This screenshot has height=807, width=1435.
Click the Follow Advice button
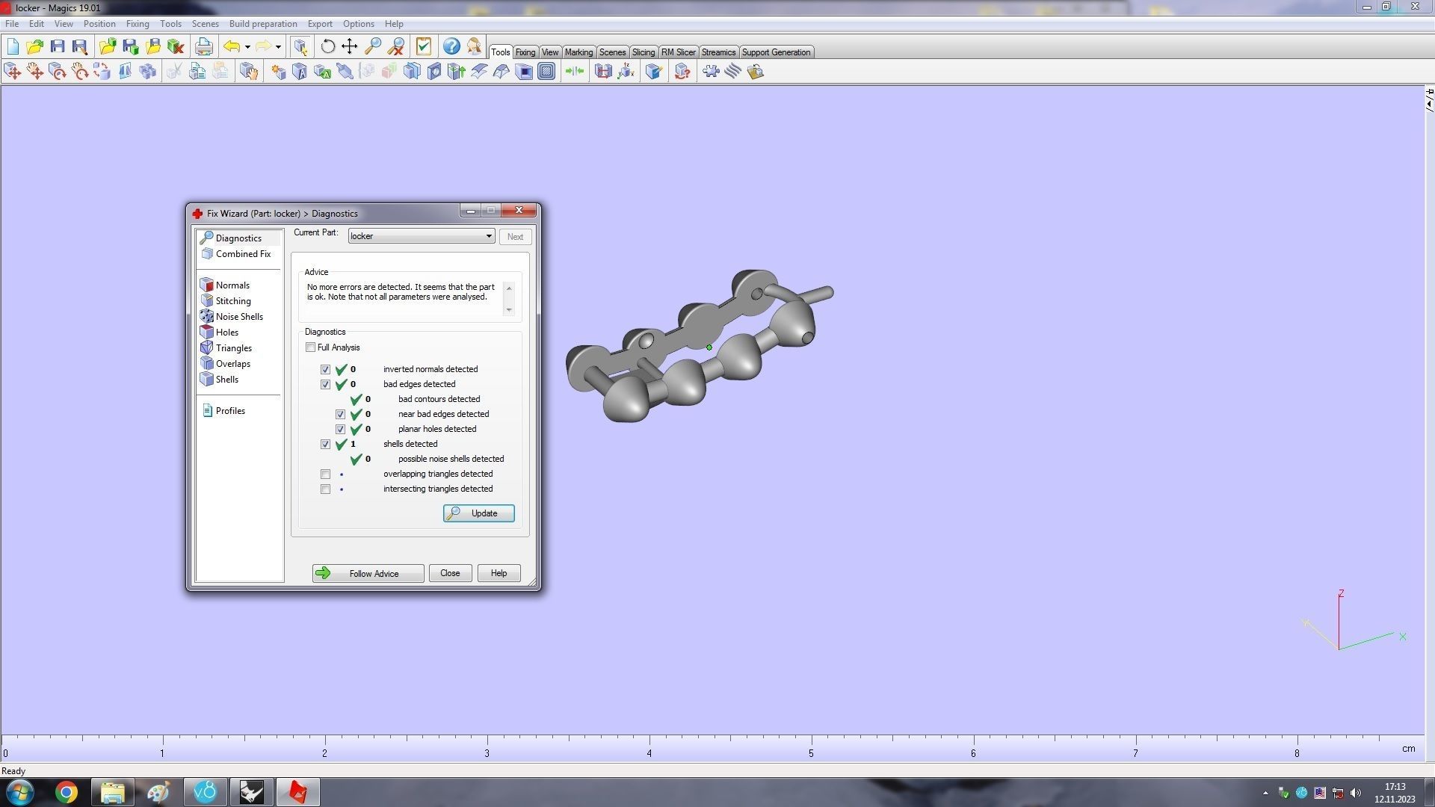click(368, 574)
